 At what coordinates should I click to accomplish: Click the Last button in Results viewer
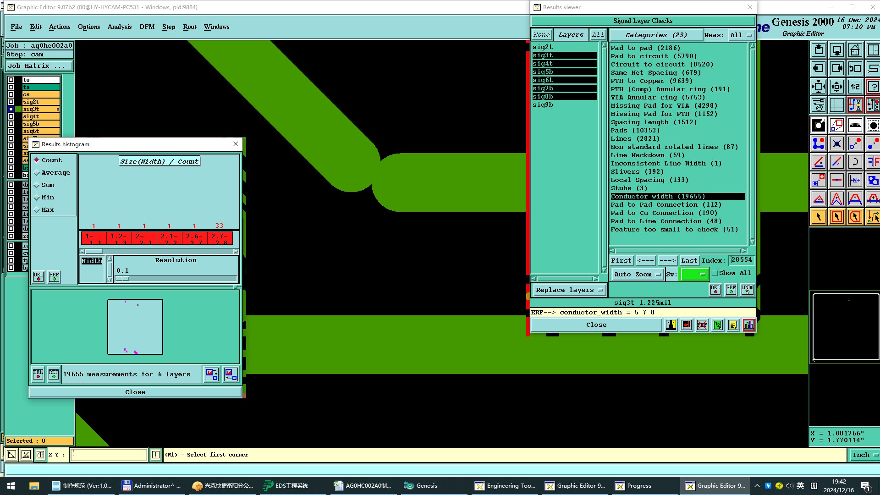click(x=689, y=261)
